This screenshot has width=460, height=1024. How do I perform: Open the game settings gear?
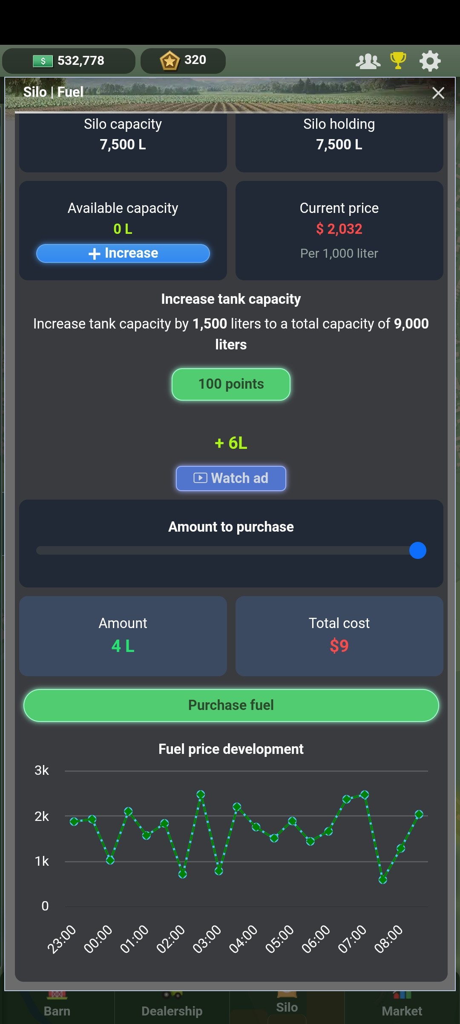(x=430, y=61)
